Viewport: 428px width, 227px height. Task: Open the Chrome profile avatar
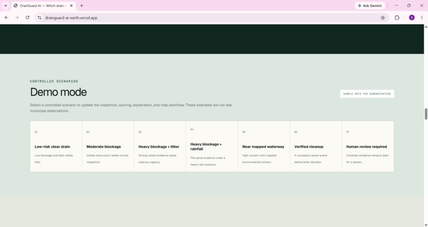pos(412,18)
